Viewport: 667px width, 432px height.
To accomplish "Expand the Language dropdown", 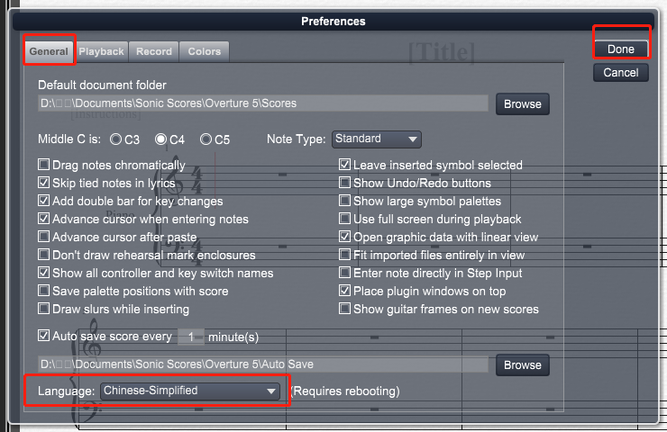I will point(189,391).
